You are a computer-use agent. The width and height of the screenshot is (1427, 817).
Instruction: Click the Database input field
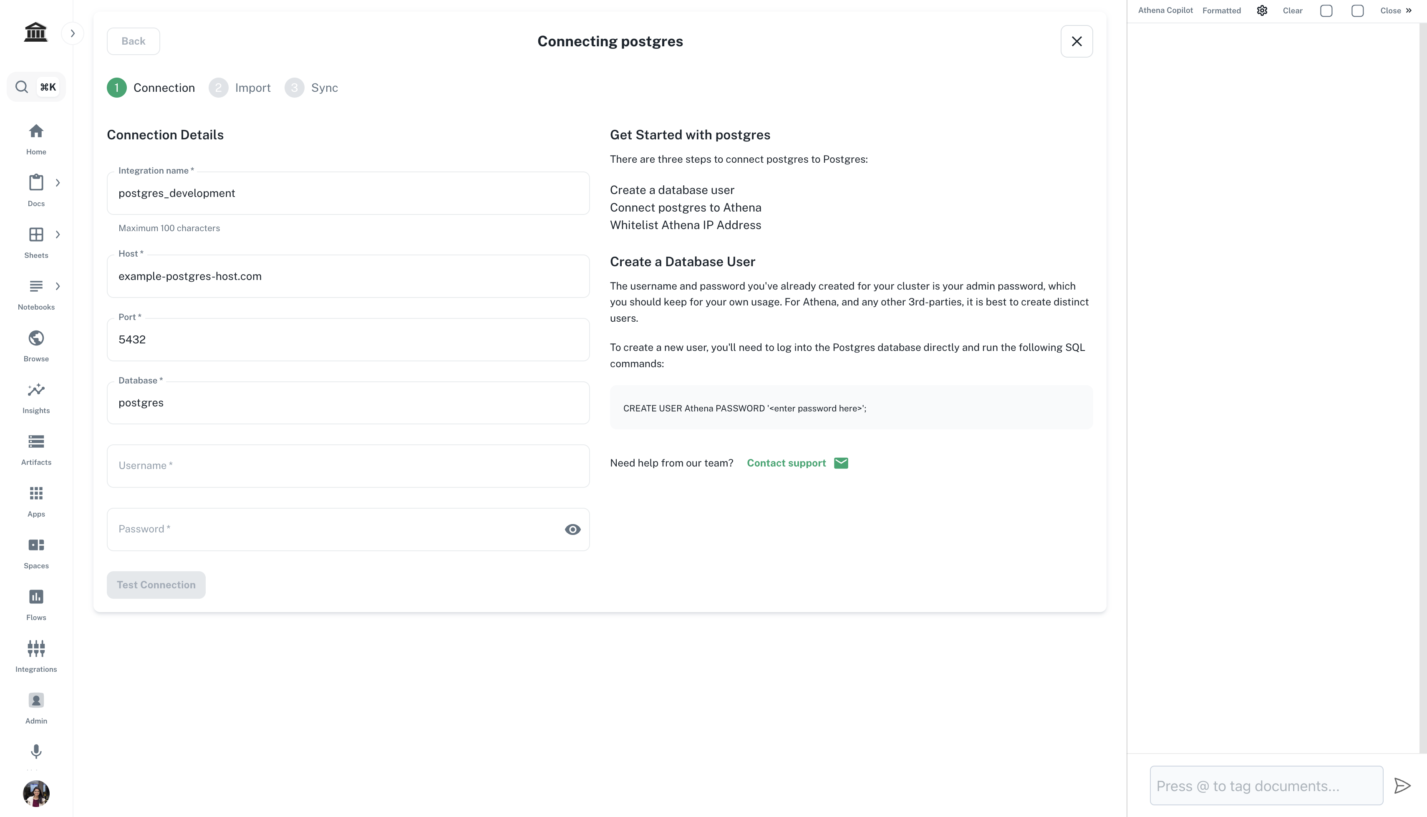[348, 403]
